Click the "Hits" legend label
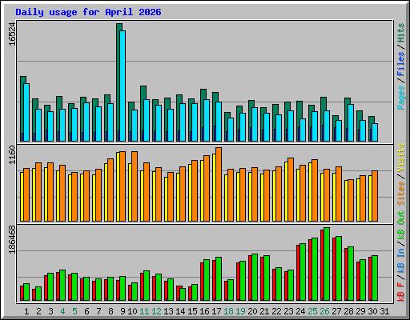 (400, 33)
